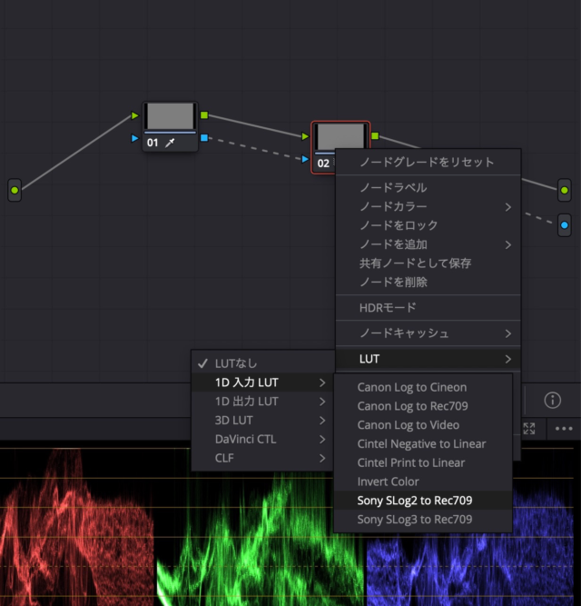Click ノードグレードをリセット to reset grade
581x606 pixels.
[x=427, y=163]
